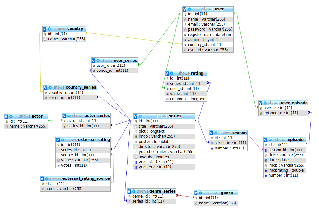
Task: Toggle the V box on the user_episode table
Action: pos(260,103)
